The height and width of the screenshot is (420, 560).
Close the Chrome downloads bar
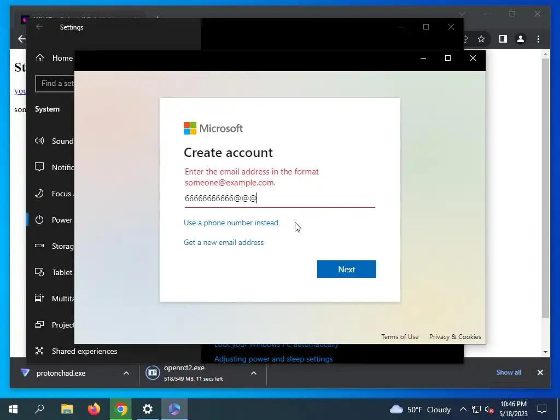click(x=540, y=372)
